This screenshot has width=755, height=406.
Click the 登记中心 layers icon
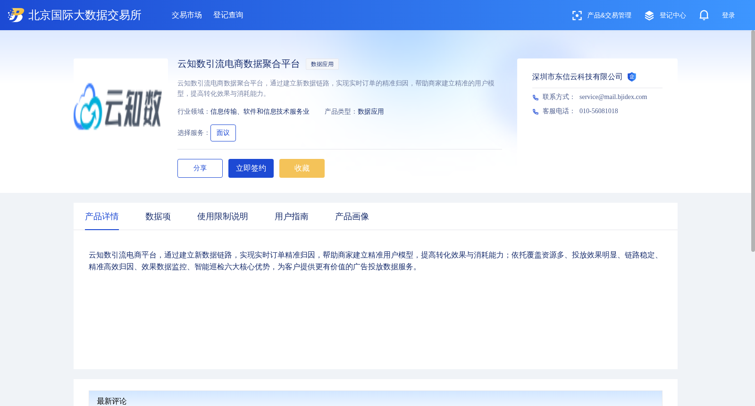pos(649,16)
